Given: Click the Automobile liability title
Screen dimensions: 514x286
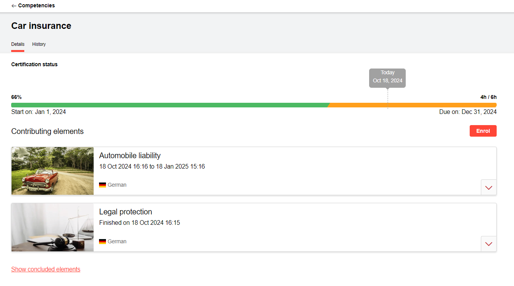Looking at the screenshot, I should 130,156.
